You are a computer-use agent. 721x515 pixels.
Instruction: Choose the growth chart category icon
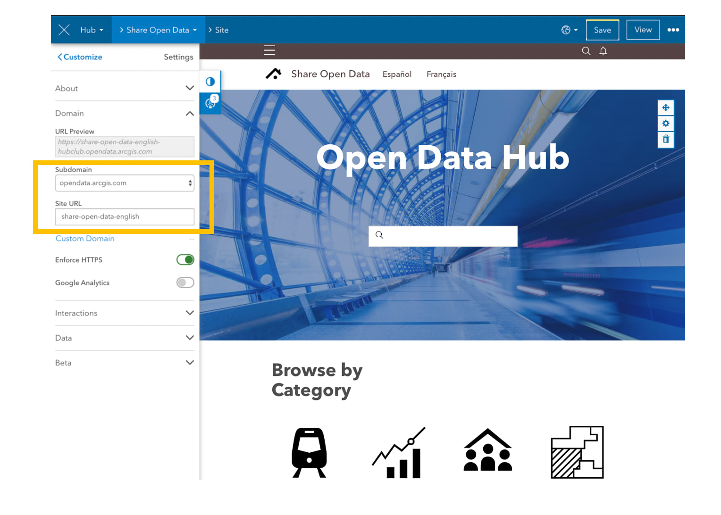coord(399,453)
